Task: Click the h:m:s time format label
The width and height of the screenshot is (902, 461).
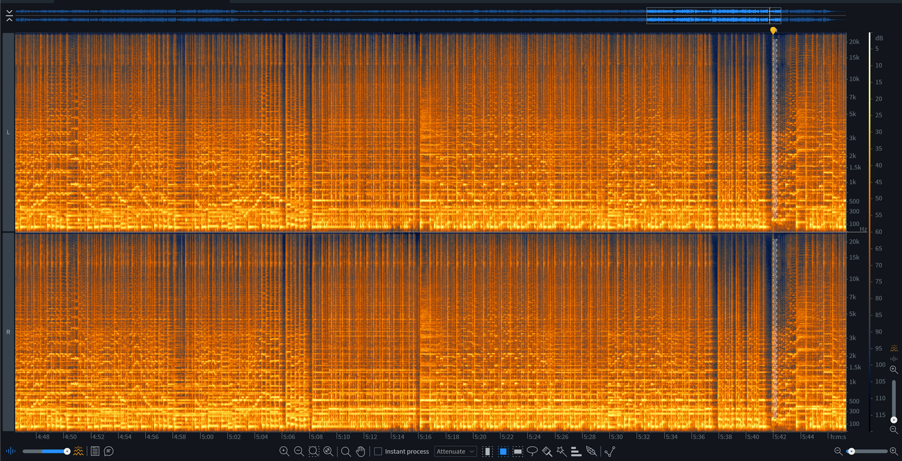Action: point(838,437)
